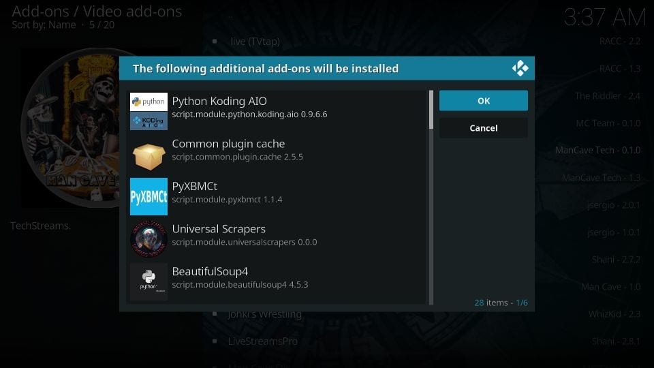
Task: Click script.module.pyxbmct 1.1.4 text
Action: [227, 200]
